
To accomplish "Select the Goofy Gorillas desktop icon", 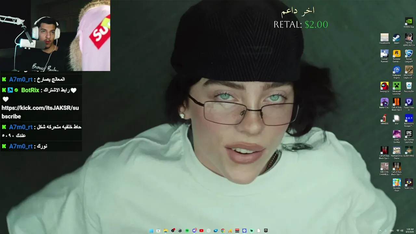I will 396,136.
